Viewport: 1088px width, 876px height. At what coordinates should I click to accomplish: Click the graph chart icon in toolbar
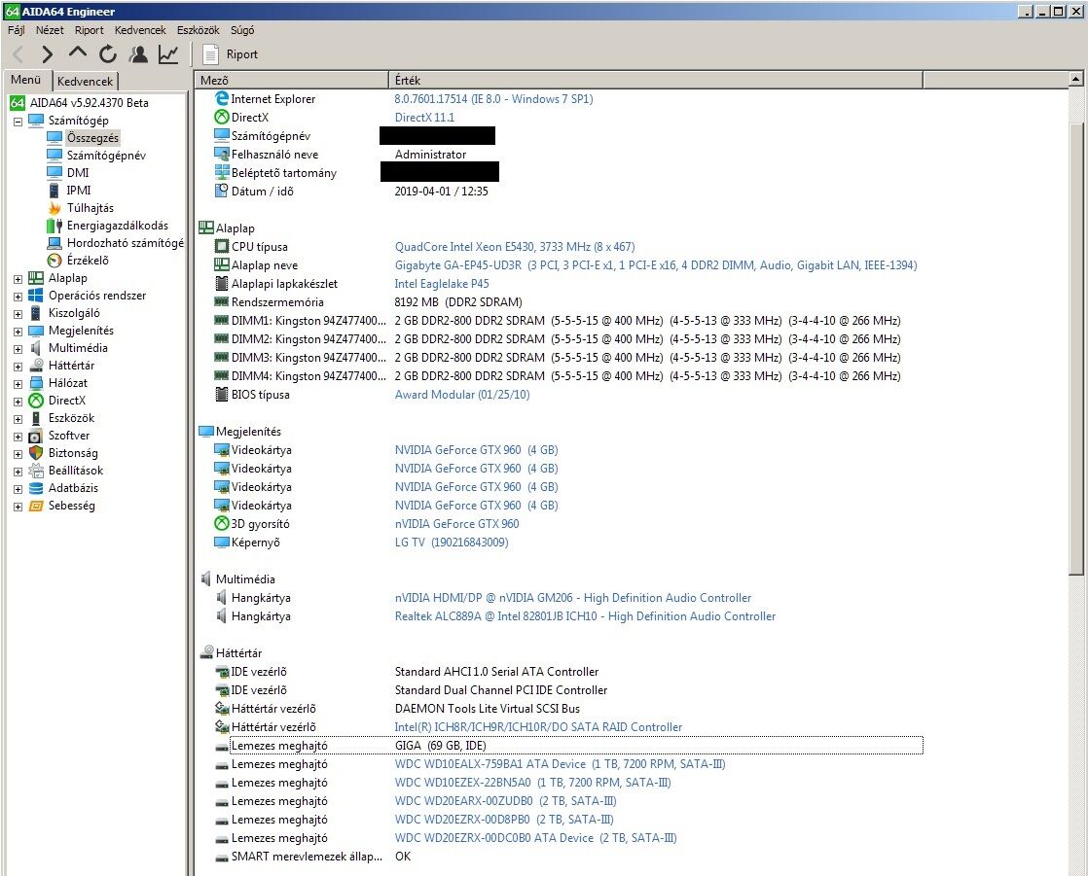coord(168,54)
